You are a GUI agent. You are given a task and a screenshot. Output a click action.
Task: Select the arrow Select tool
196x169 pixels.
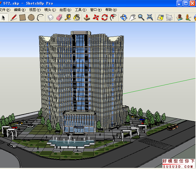click(3, 17)
